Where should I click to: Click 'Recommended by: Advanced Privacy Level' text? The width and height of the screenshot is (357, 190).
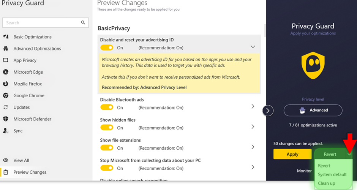[x=144, y=87]
